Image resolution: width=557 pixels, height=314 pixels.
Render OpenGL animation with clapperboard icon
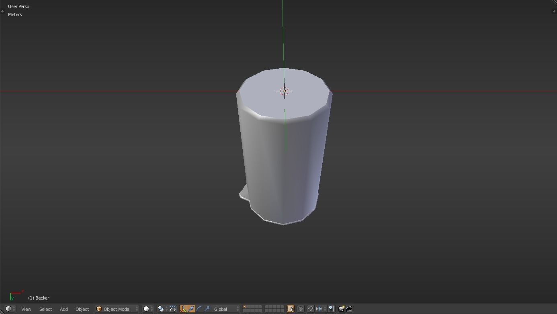tap(349, 309)
